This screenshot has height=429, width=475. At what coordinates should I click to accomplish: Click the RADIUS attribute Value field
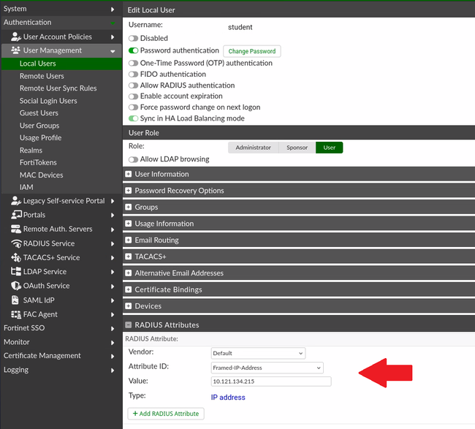click(x=270, y=381)
